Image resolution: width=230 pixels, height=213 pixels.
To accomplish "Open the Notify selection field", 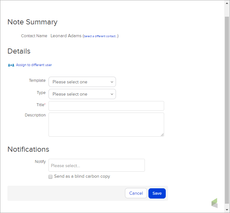I will [x=96, y=165].
